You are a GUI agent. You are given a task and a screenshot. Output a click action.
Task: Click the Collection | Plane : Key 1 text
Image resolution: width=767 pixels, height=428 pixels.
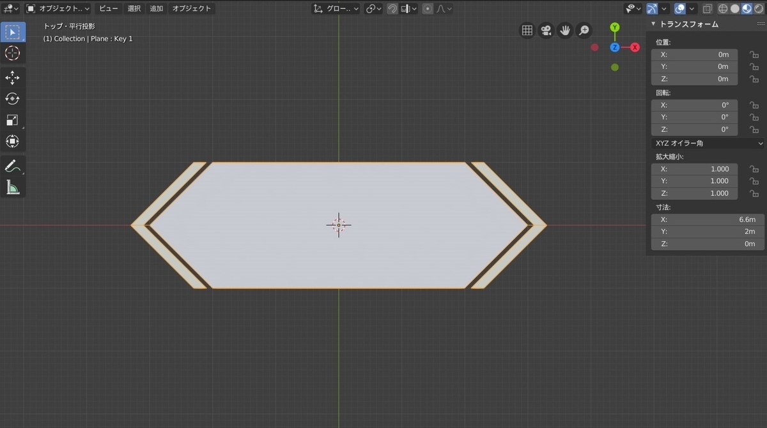[88, 39]
